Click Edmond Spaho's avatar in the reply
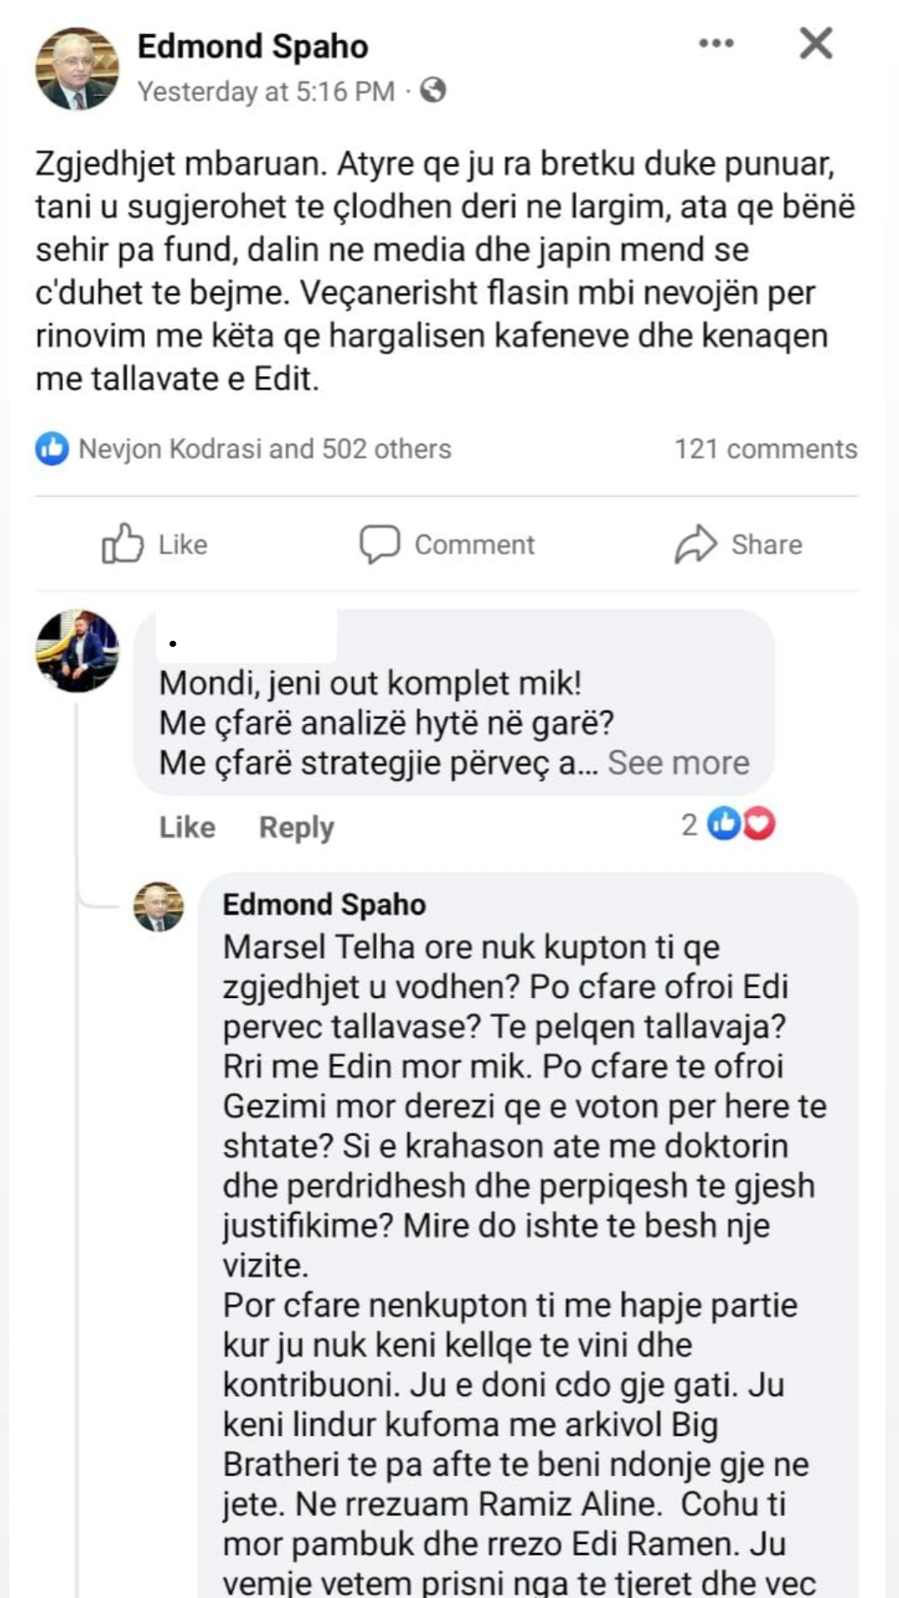 158,906
